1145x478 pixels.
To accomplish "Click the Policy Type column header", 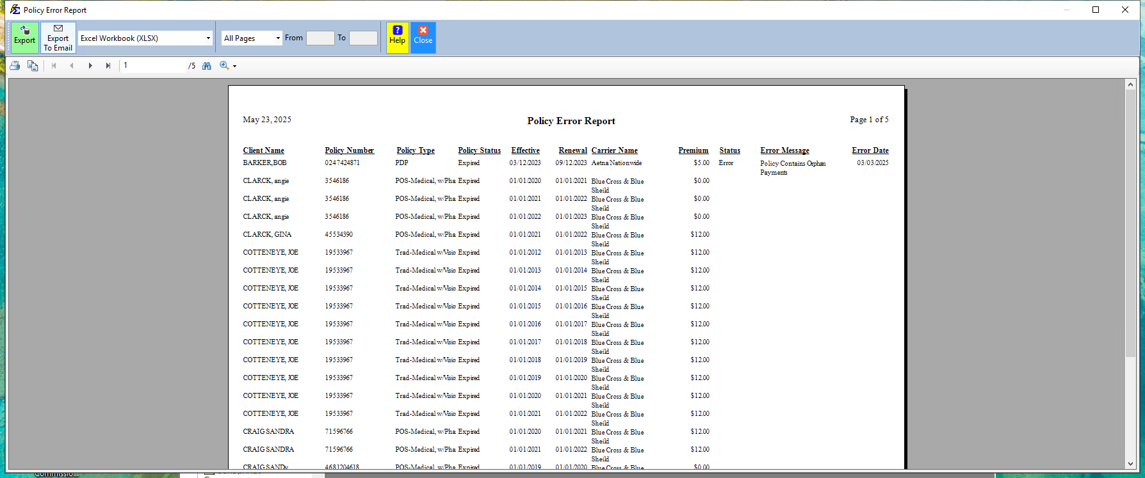I will pos(415,150).
